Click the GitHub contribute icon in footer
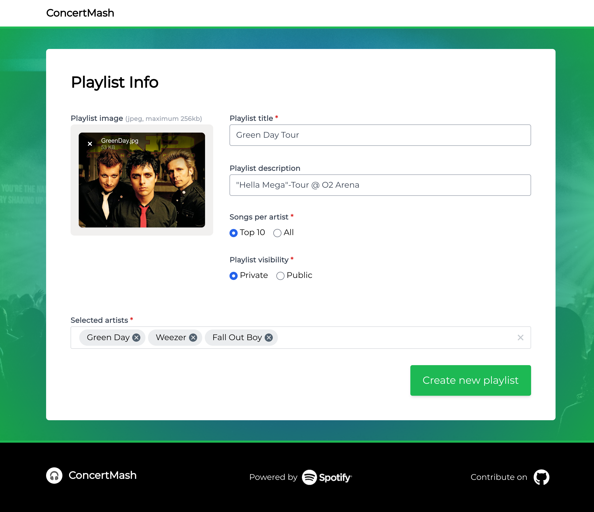Image resolution: width=594 pixels, height=512 pixels. 541,476
